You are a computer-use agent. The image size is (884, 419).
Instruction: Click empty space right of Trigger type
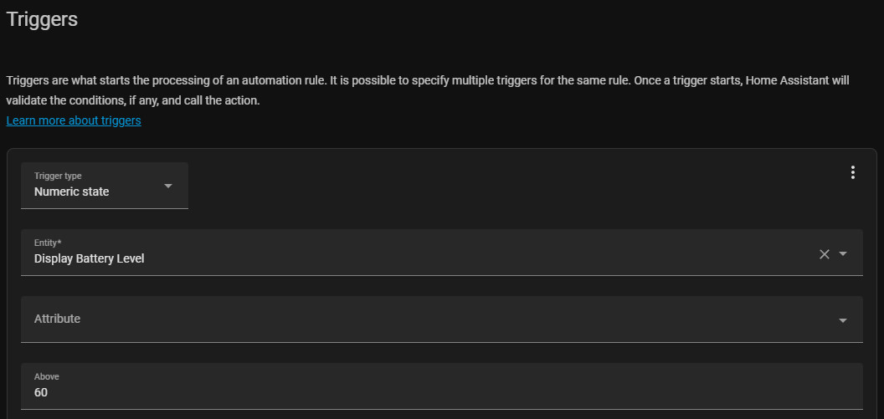click(502, 186)
